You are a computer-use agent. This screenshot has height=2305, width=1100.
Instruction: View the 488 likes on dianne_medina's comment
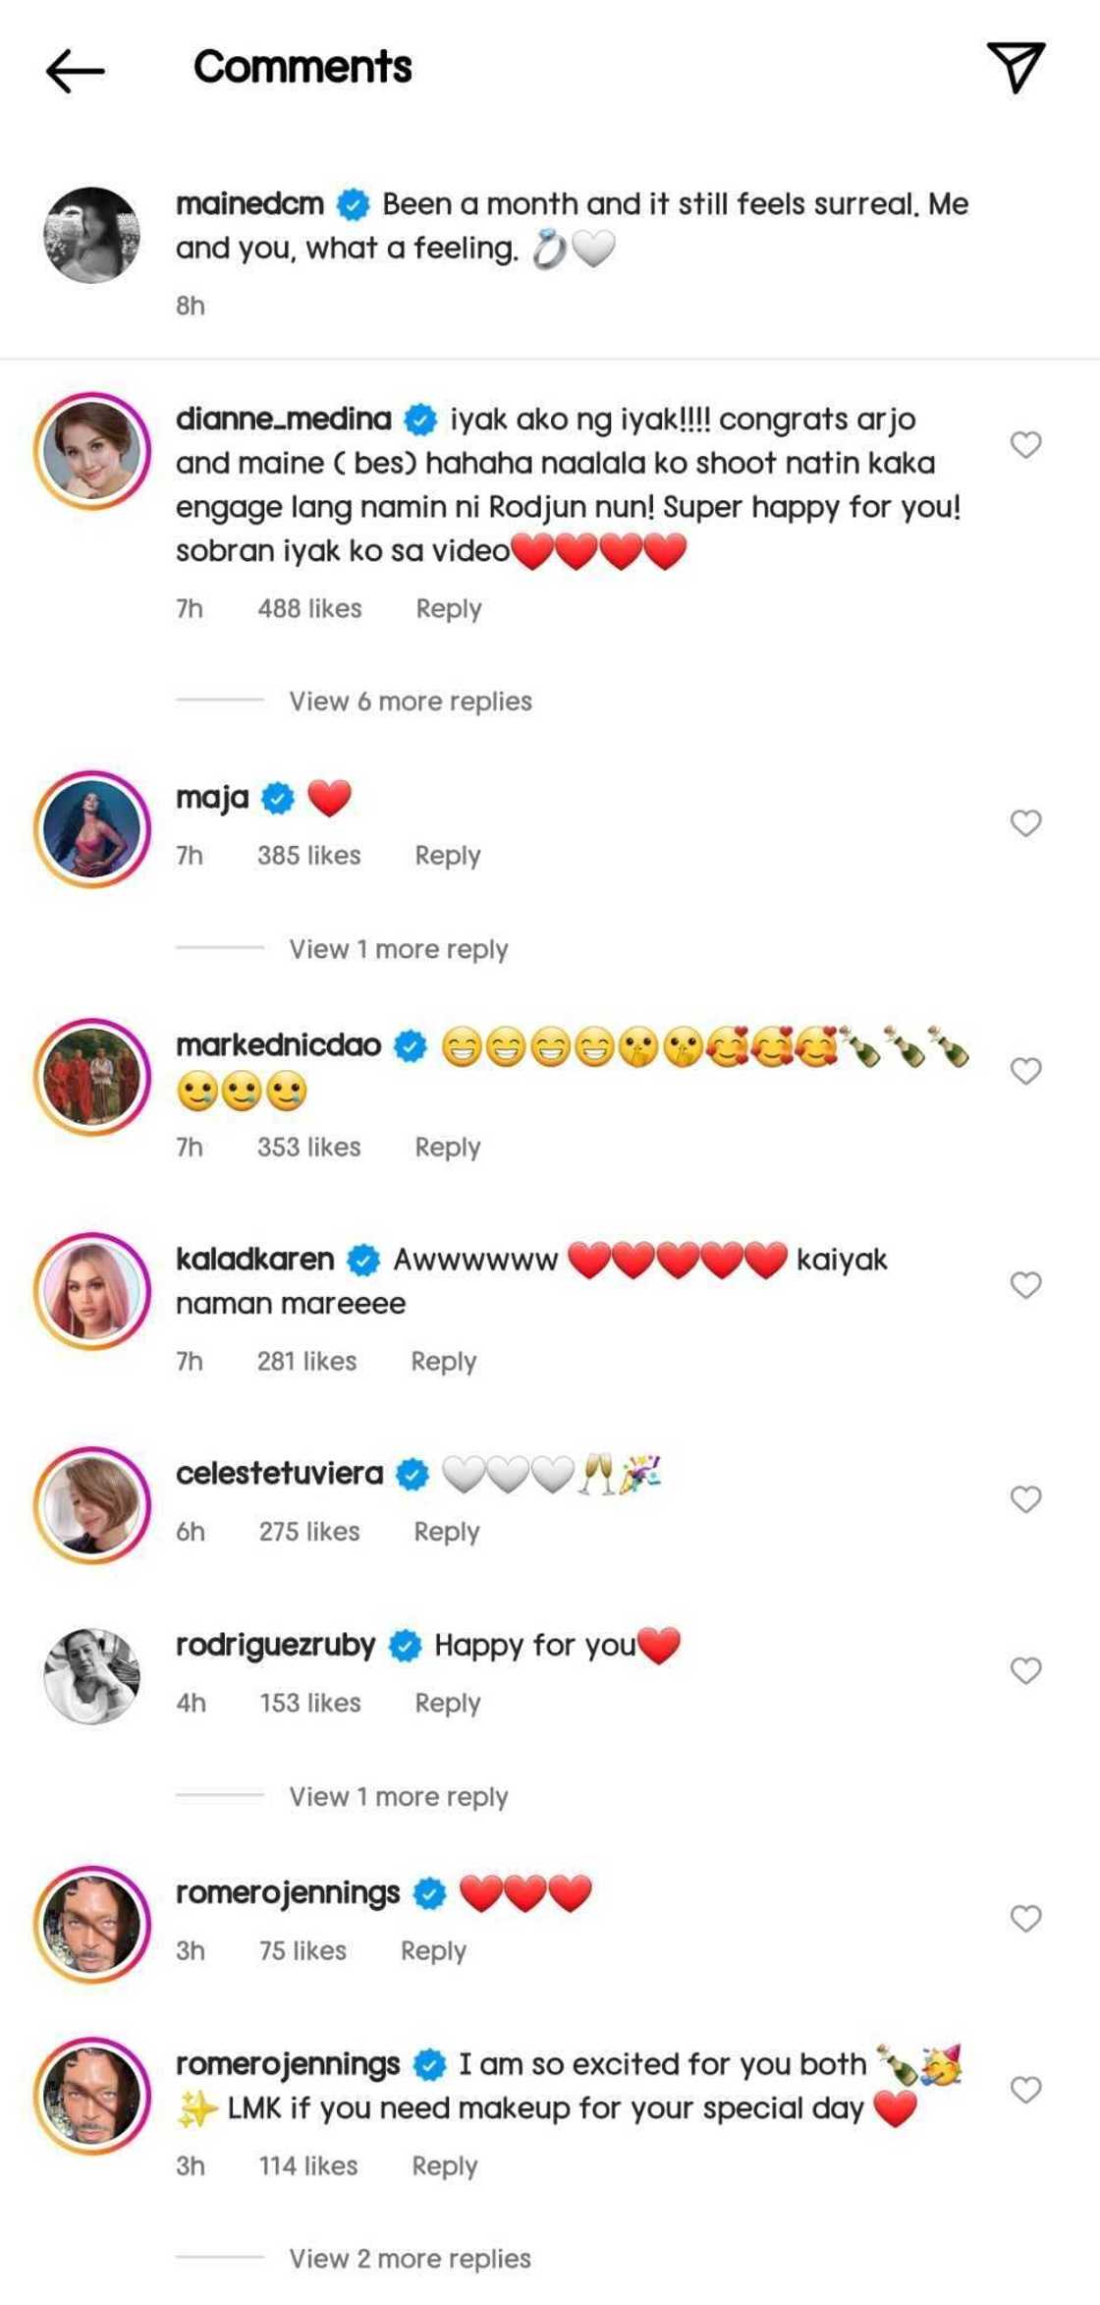[309, 609]
